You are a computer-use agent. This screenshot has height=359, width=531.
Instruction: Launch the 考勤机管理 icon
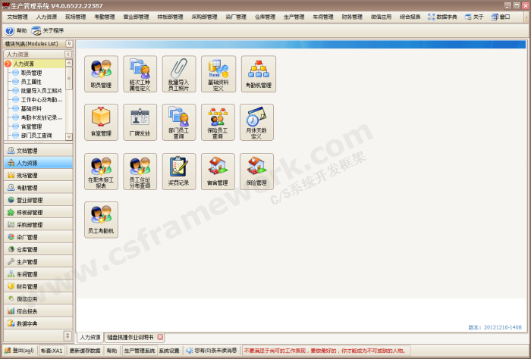coord(257,73)
